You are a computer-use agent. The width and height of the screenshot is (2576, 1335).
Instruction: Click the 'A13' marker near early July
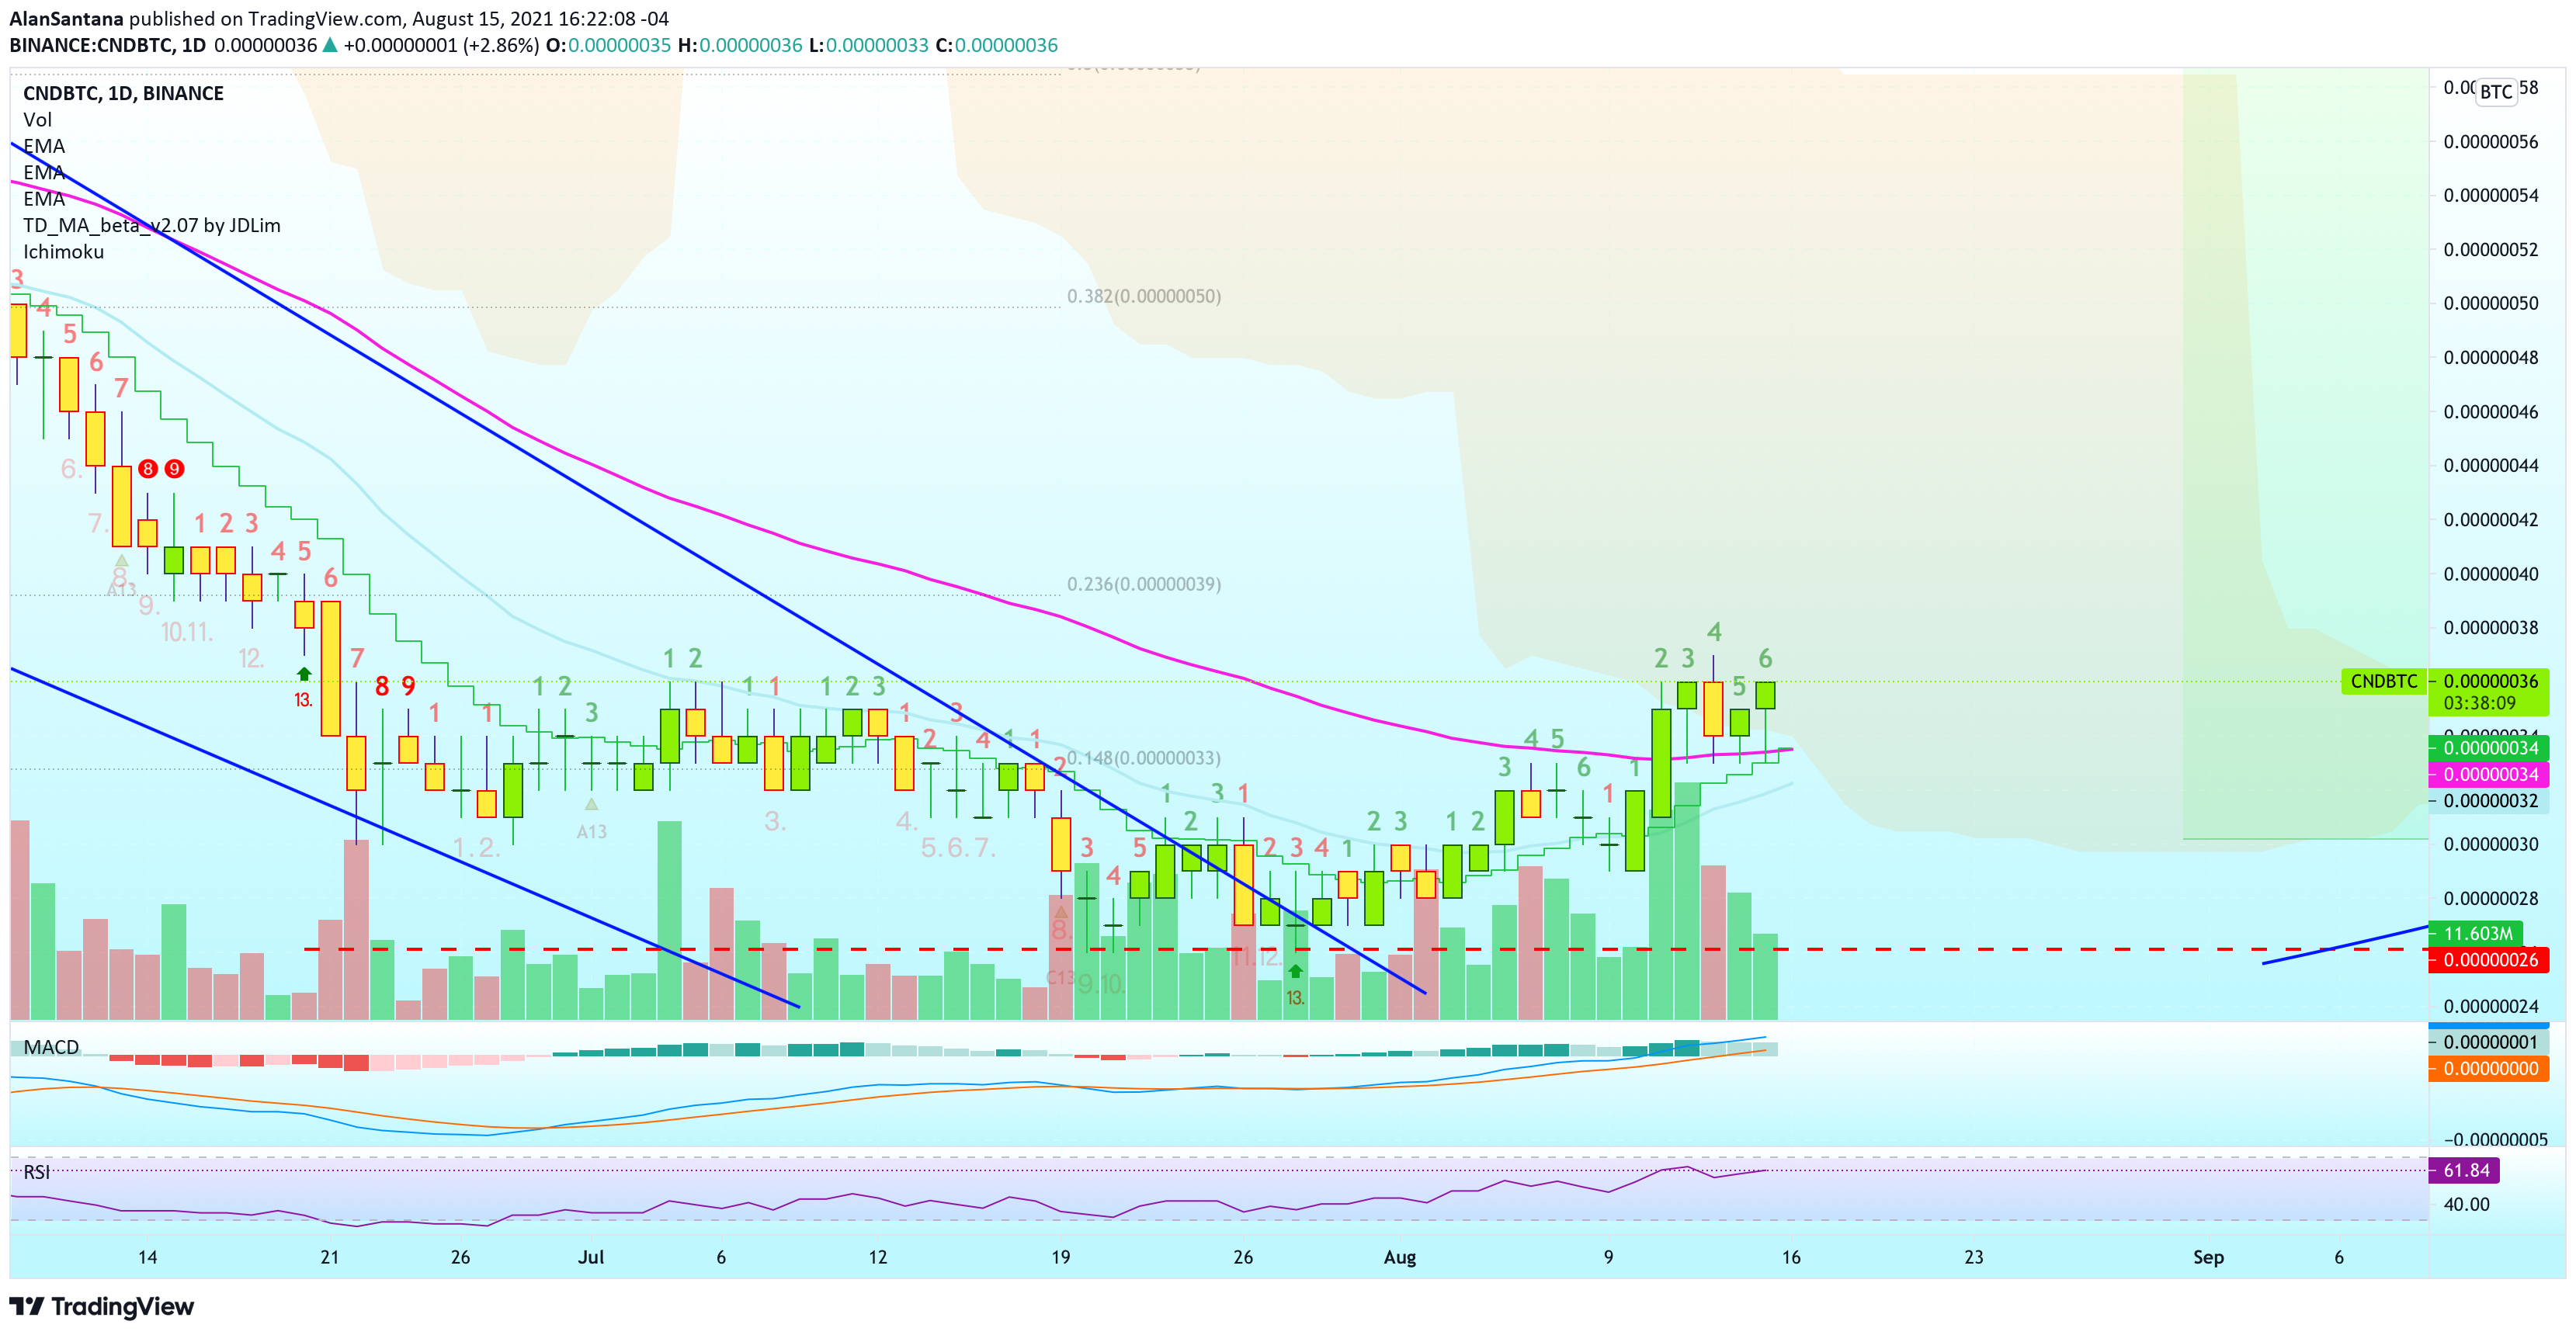[591, 831]
